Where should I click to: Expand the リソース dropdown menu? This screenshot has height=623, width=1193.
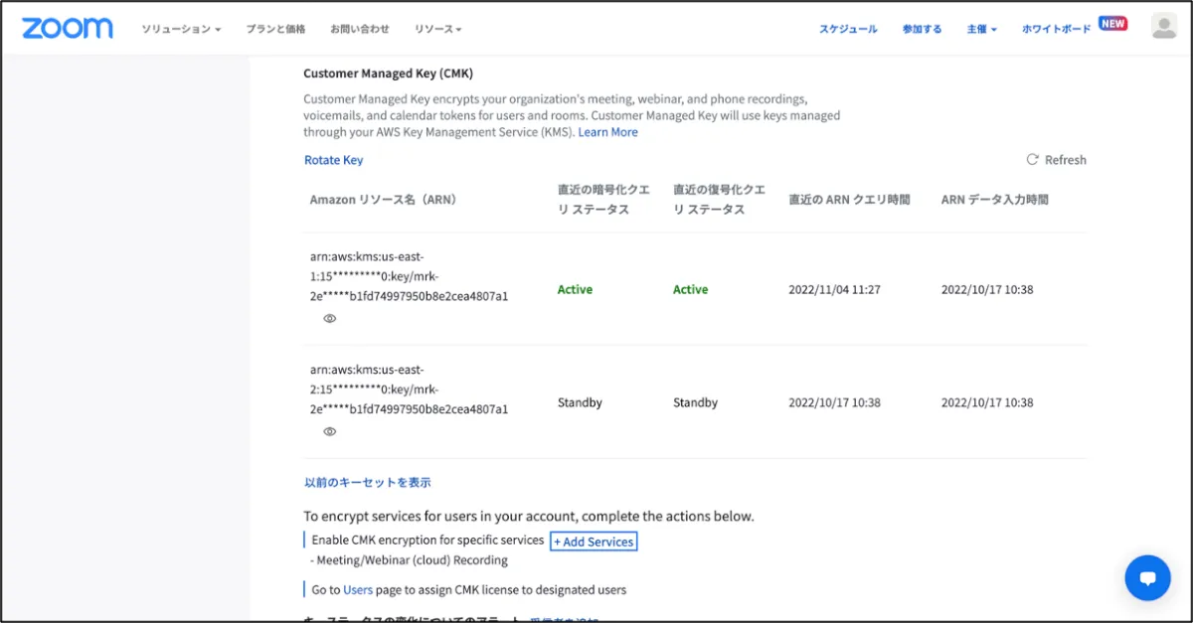click(438, 29)
